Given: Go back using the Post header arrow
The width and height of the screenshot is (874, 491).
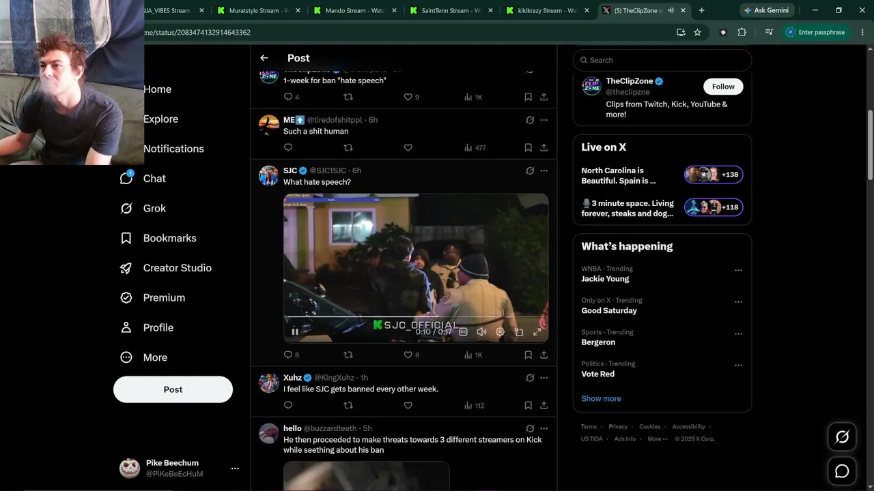Looking at the screenshot, I should (x=264, y=58).
